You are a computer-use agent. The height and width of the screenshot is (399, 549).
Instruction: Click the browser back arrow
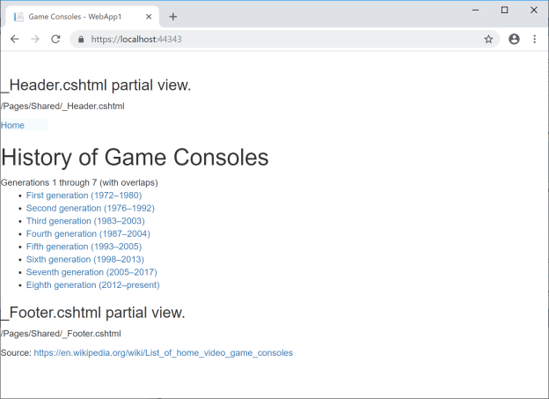click(x=15, y=39)
